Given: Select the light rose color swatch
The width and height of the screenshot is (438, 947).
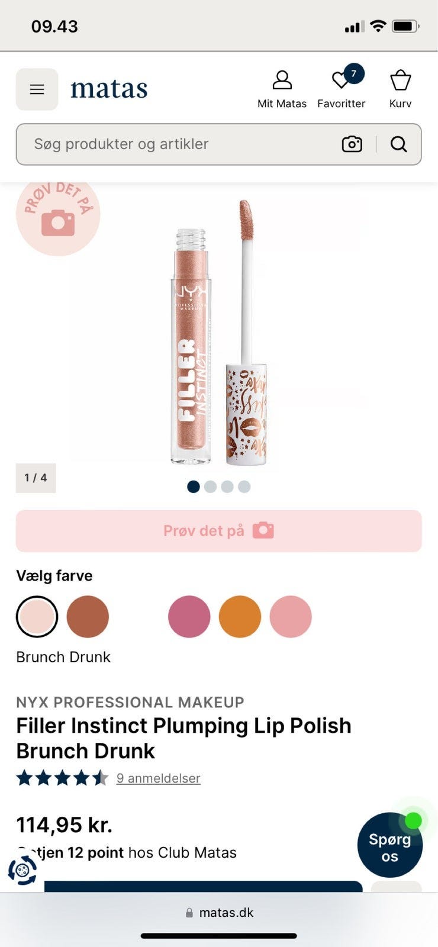Looking at the screenshot, I should click(x=291, y=616).
